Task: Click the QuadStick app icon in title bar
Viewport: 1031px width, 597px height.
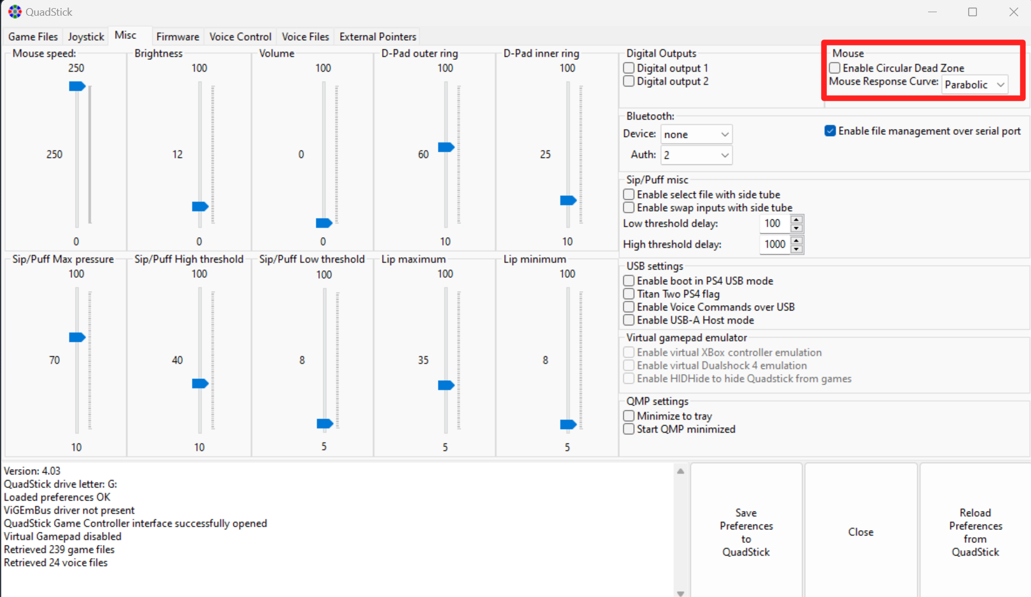Action: click(x=15, y=12)
